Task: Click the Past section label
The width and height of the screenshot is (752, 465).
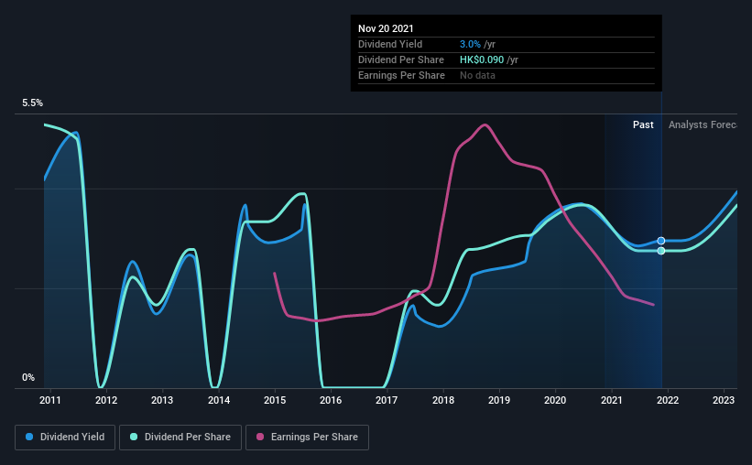Action: (643, 124)
